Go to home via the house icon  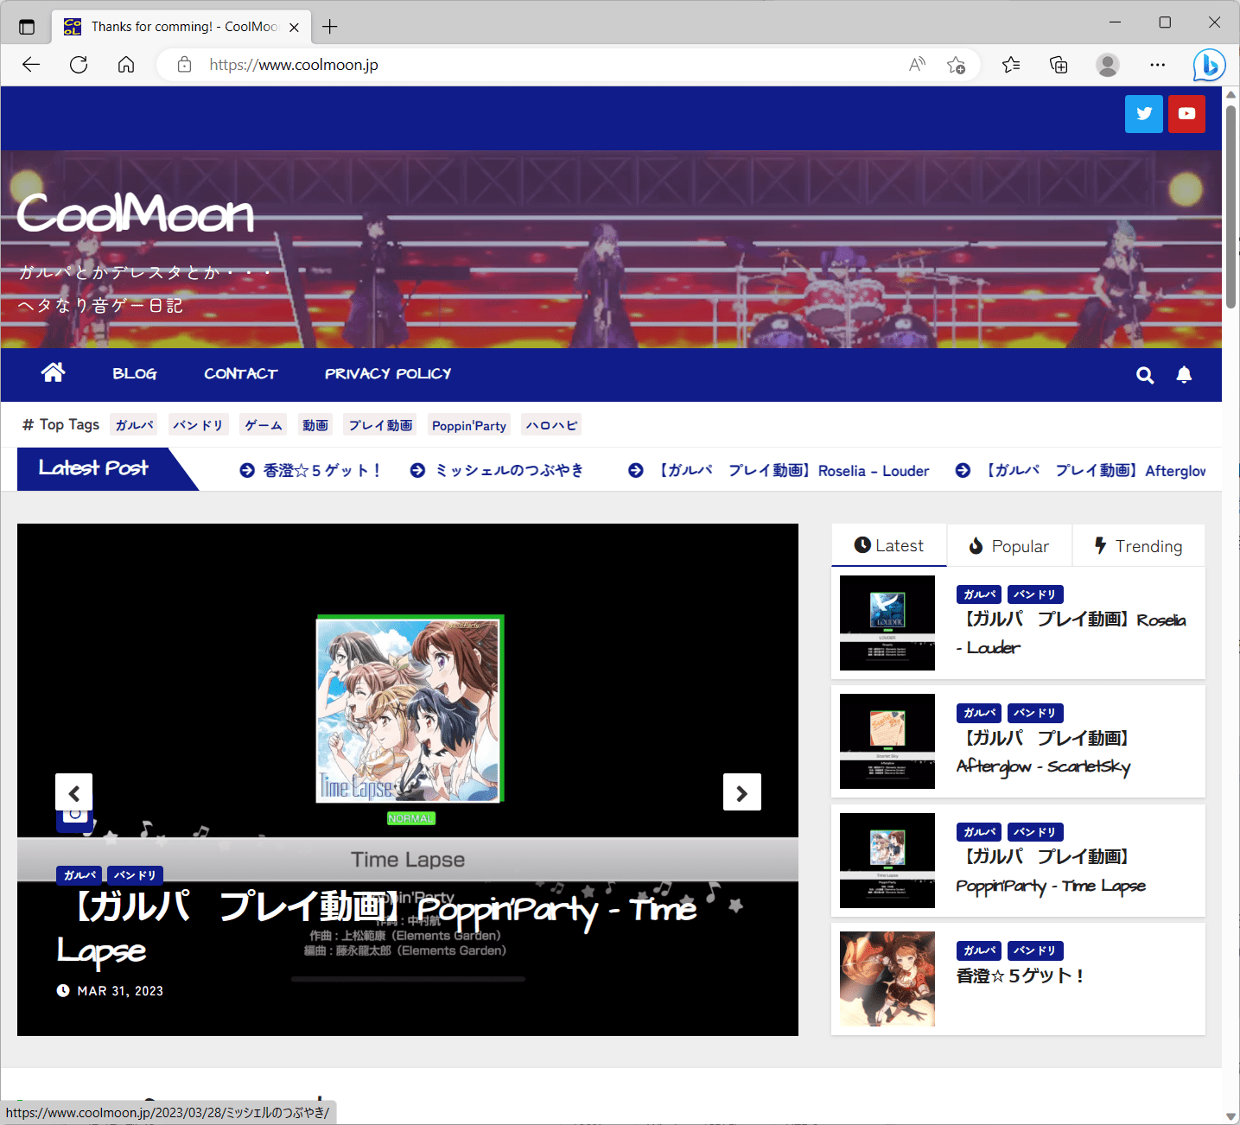53,372
